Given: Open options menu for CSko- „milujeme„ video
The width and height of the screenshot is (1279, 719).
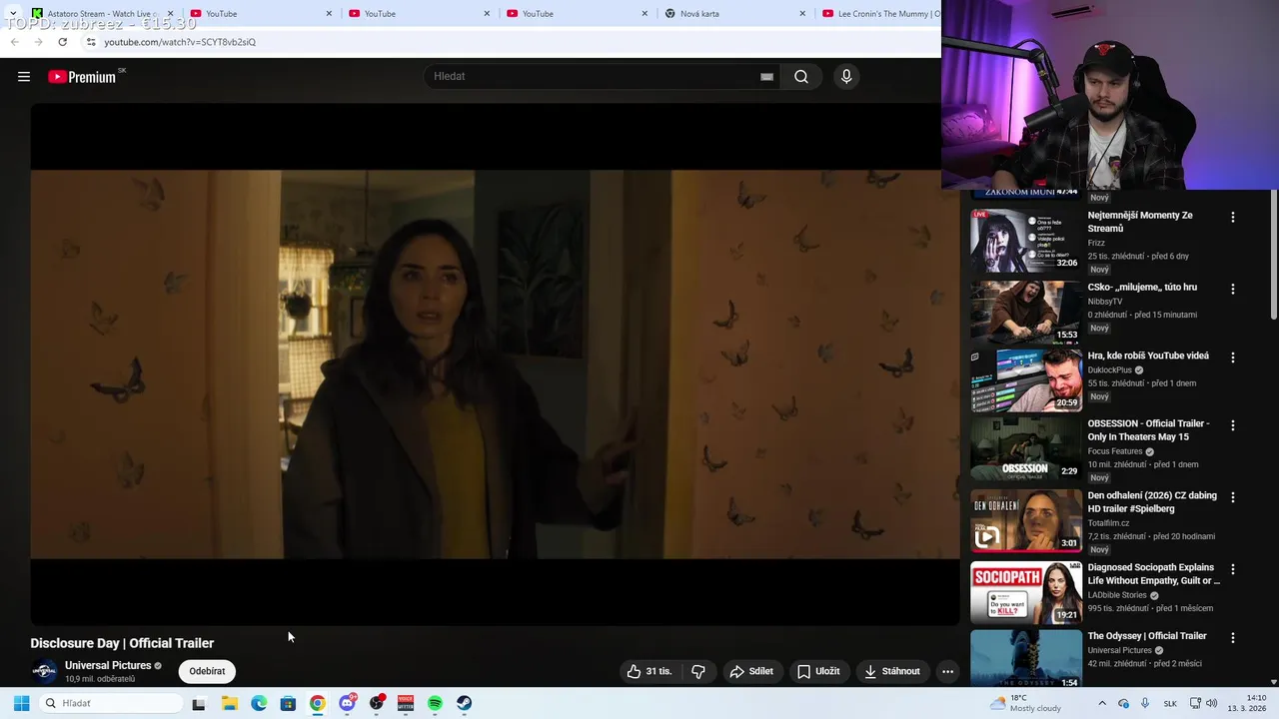Looking at the screenshot, I should coord(1232,289).
